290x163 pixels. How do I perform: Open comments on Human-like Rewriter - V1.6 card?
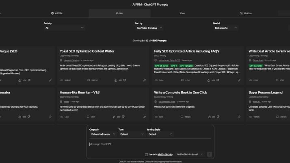(x=88, y=117)
